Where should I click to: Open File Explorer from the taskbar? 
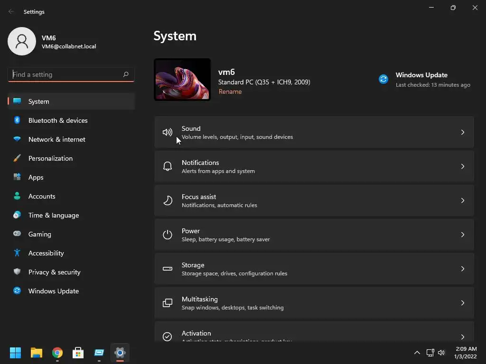point(36,353)
